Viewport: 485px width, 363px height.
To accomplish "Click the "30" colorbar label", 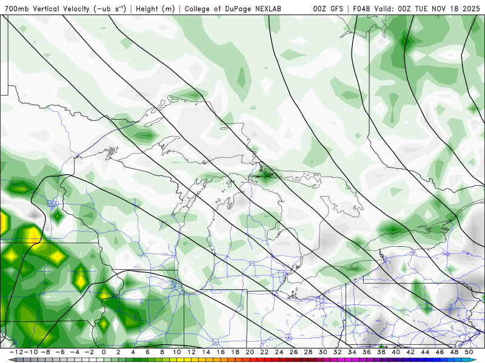I will (323, 352).
